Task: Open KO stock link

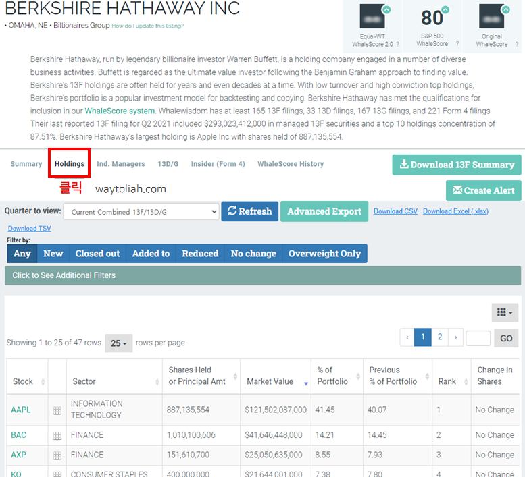Action: point(16,474)
